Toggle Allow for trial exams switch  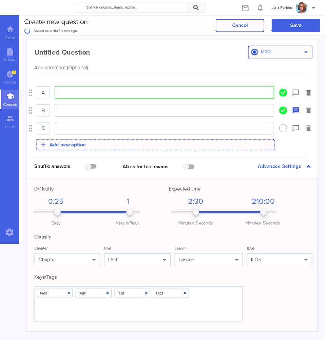(x=188, y=167)
